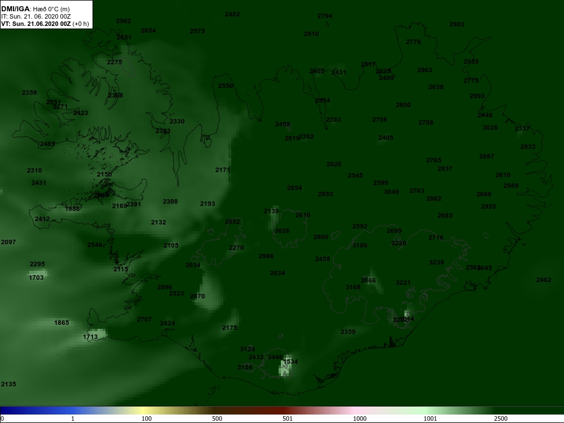Click the map value 1865
564x423 pixels.
coord(61,323)
